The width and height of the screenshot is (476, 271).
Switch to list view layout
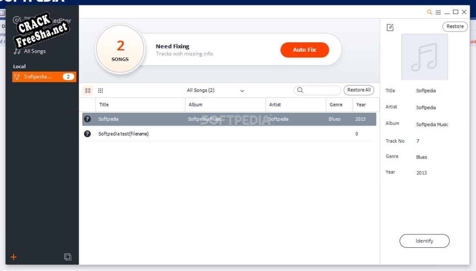click(x=88, y=90)
